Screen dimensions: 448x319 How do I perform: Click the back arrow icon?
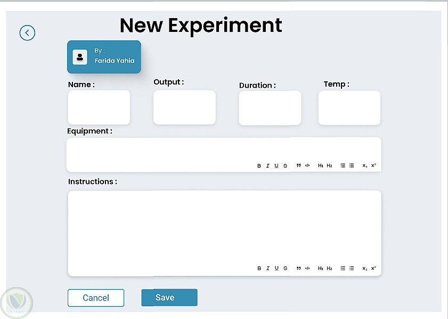point(27,33)
